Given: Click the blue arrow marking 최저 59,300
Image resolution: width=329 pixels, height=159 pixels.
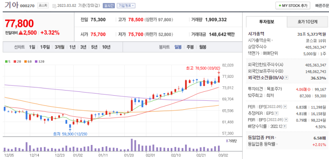Looking at the screenshot, I should tap(70, 130).
